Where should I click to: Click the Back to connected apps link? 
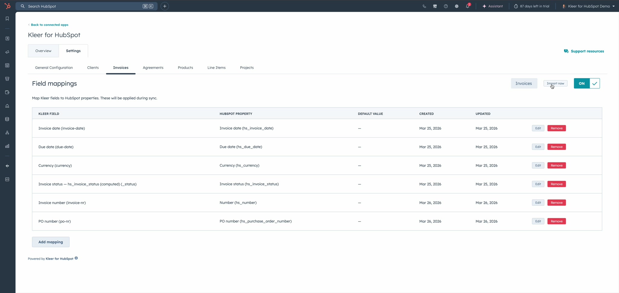(x=48, y=25)
